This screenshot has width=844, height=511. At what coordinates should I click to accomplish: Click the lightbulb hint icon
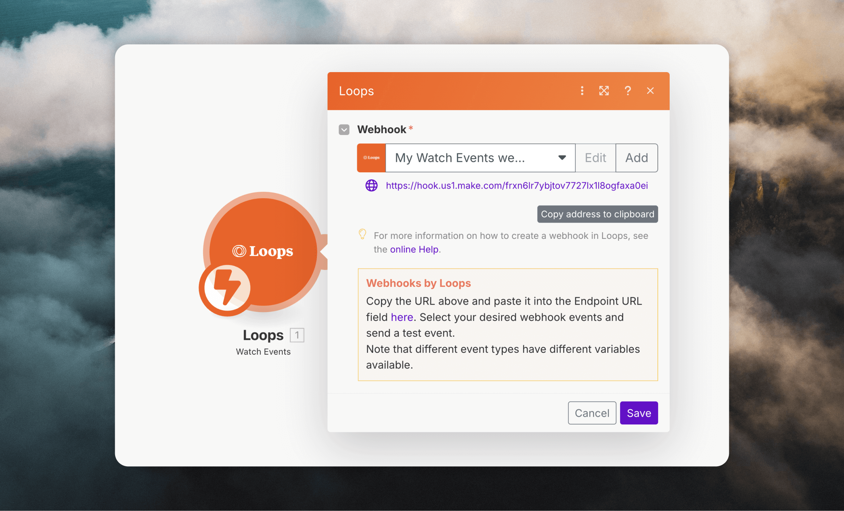click(x=362, y=234)
